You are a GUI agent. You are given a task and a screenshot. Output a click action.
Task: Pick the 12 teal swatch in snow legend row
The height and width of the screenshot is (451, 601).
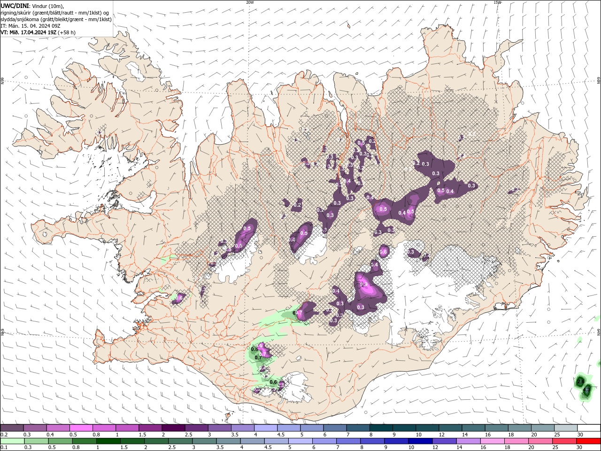click(x=450, y=428)
